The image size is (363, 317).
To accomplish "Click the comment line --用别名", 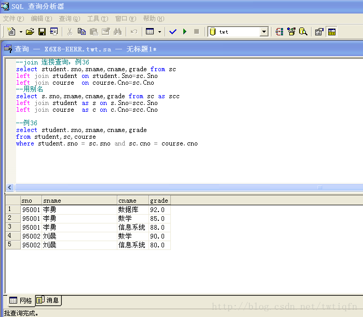I will 30,89.
